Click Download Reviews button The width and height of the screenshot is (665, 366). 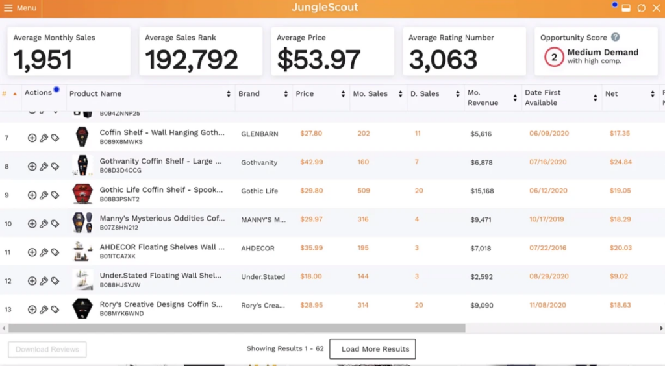pos(47,350)
